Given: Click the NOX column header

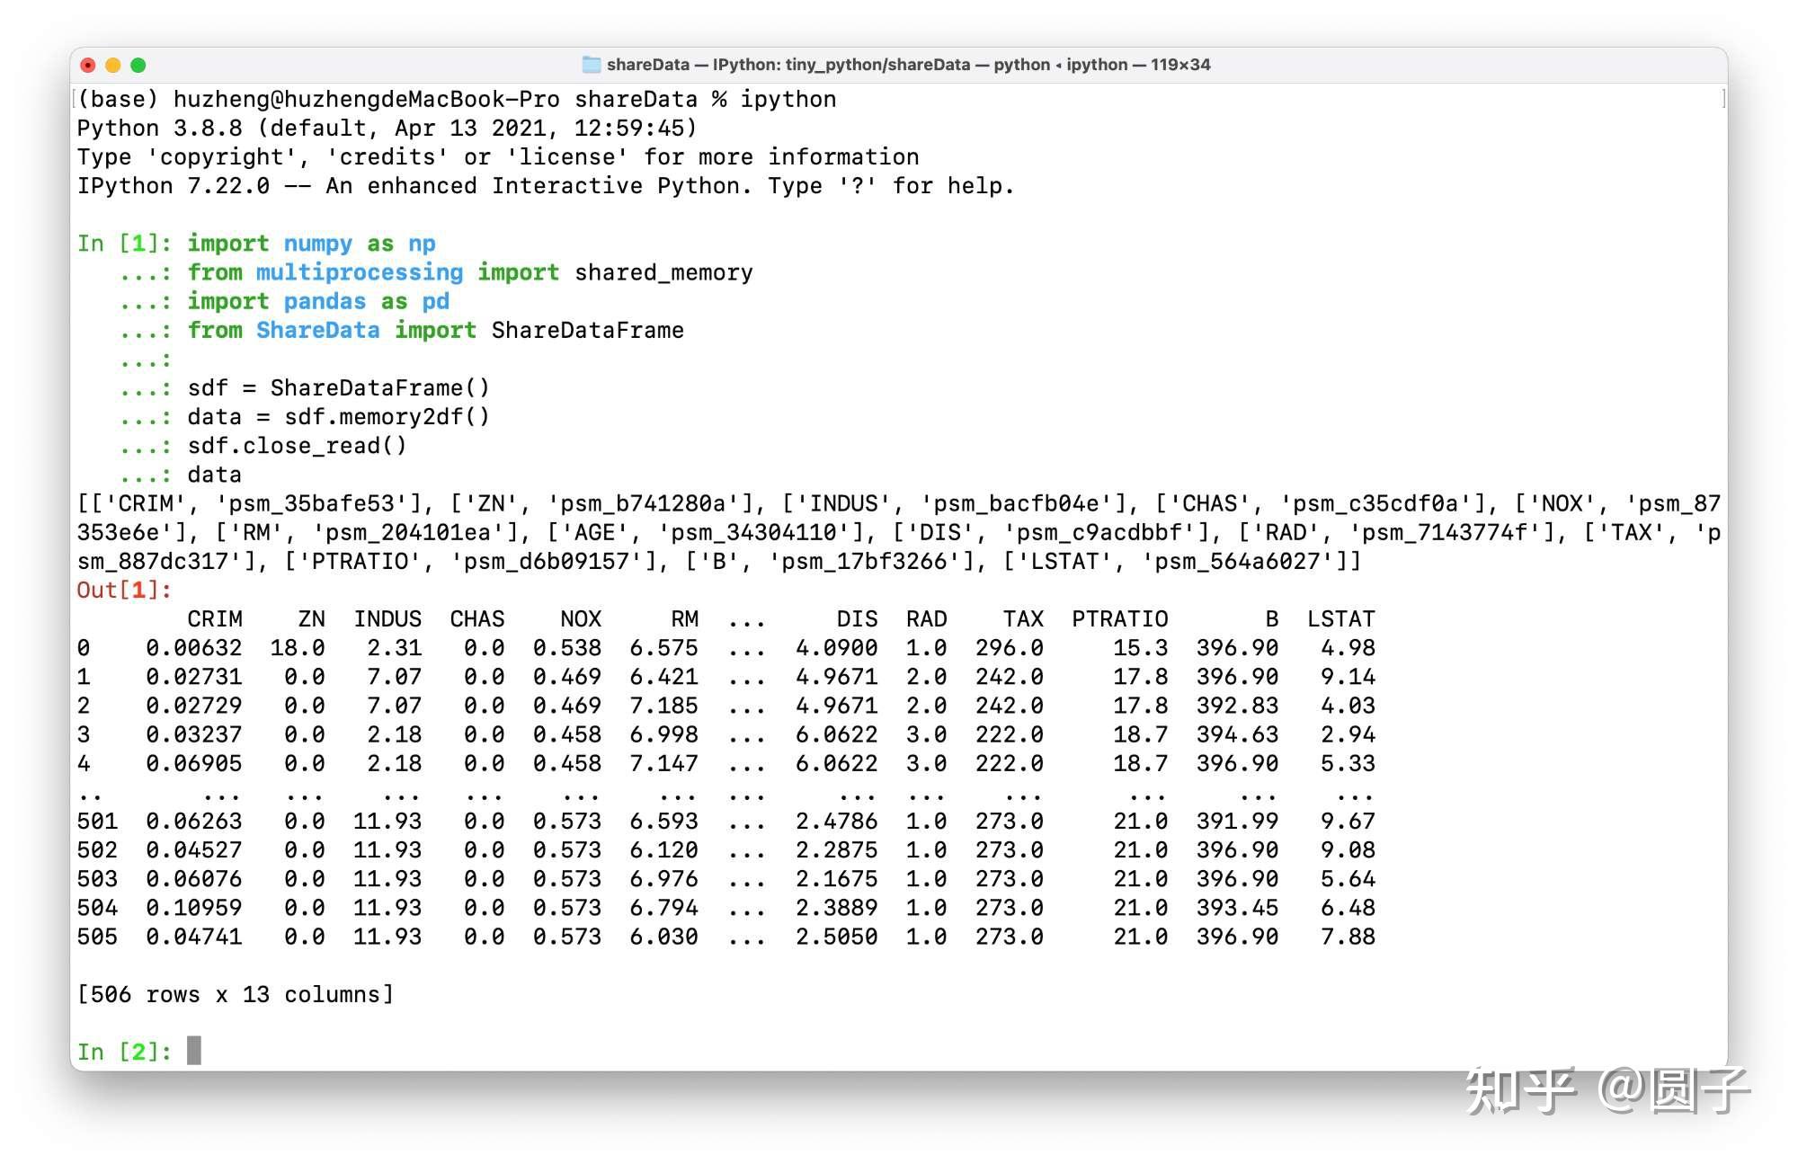Looking at the screenshot, I should (x=581, y=619).
